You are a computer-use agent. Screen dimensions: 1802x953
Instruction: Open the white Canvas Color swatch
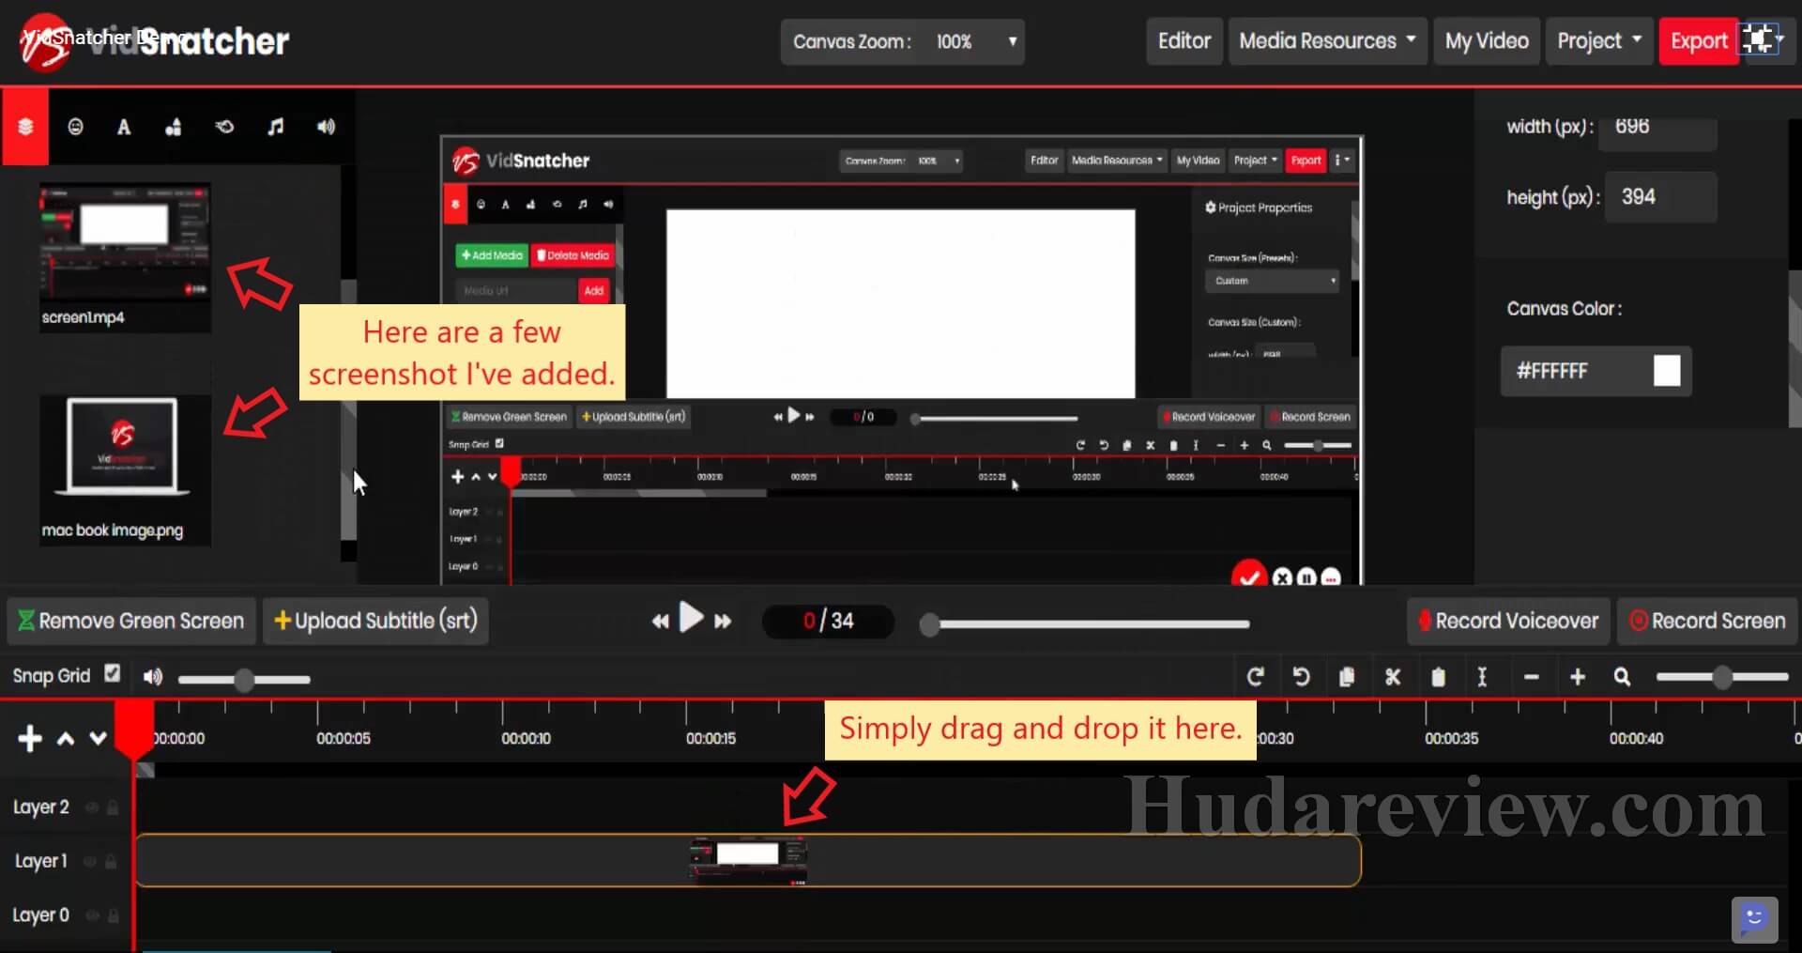[1667, 371]
